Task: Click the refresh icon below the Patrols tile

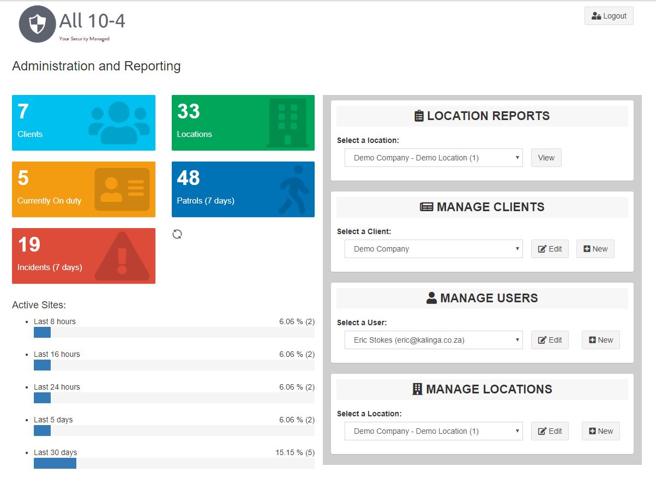Action: (177, 234)
